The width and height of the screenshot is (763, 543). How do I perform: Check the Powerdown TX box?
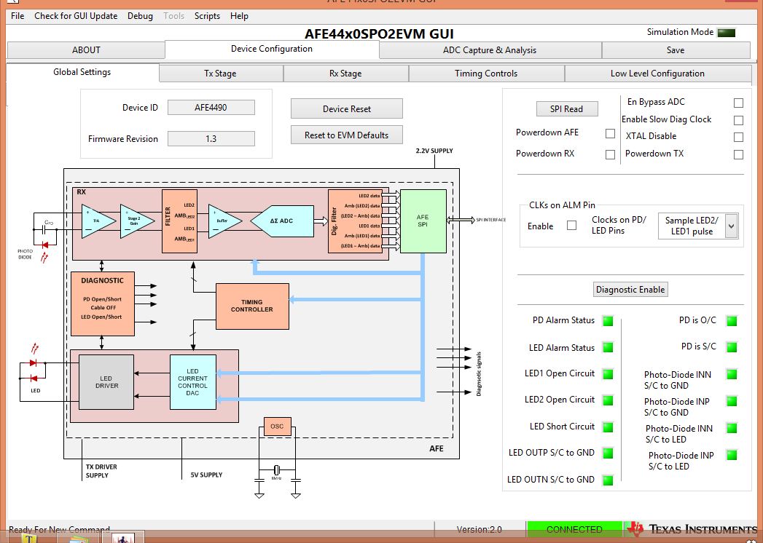point(739,154)
